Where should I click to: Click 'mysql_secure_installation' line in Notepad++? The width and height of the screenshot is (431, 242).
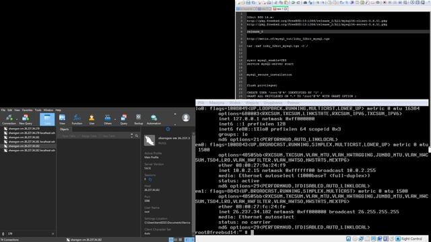tap(269, 75)
